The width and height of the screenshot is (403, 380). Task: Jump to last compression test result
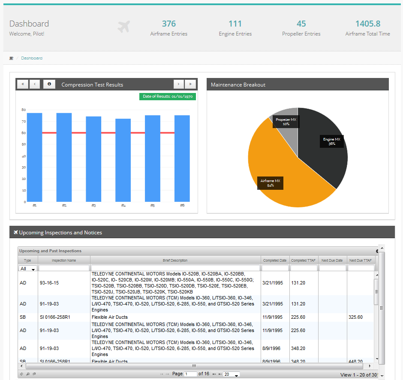[x=190, y=84]
